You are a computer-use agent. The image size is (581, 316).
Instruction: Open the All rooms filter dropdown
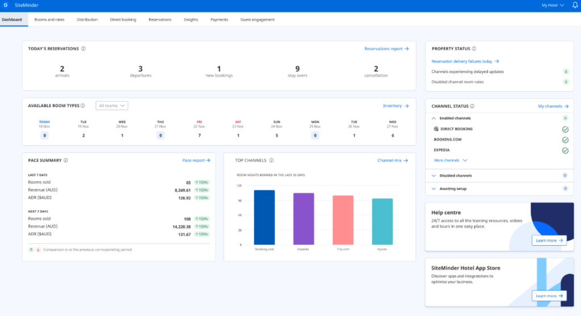pyautogui.click(x=112, y=105)
